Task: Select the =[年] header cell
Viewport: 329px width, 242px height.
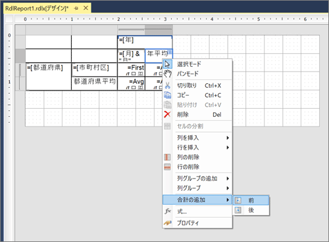Action: (x=145, y=42)
